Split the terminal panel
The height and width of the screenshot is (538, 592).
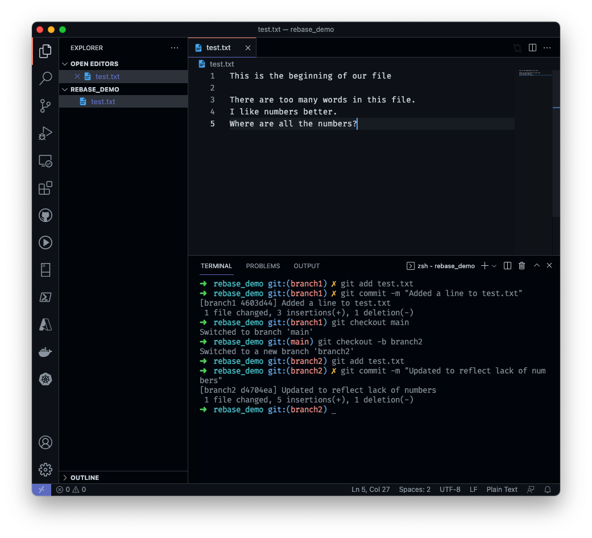point(507,266)
